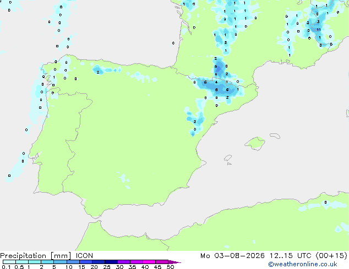Click the Ibiza island outline on the map
Image resolution: width=349 pixels, height=269 pixels.
pos(228,158)
